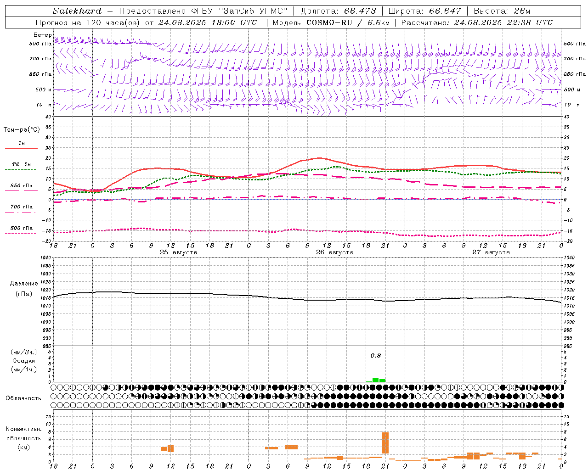Click the 500 гПа temperature legend dotted line
The width and height of the screenshot is (588, 470).
[21, 233]
